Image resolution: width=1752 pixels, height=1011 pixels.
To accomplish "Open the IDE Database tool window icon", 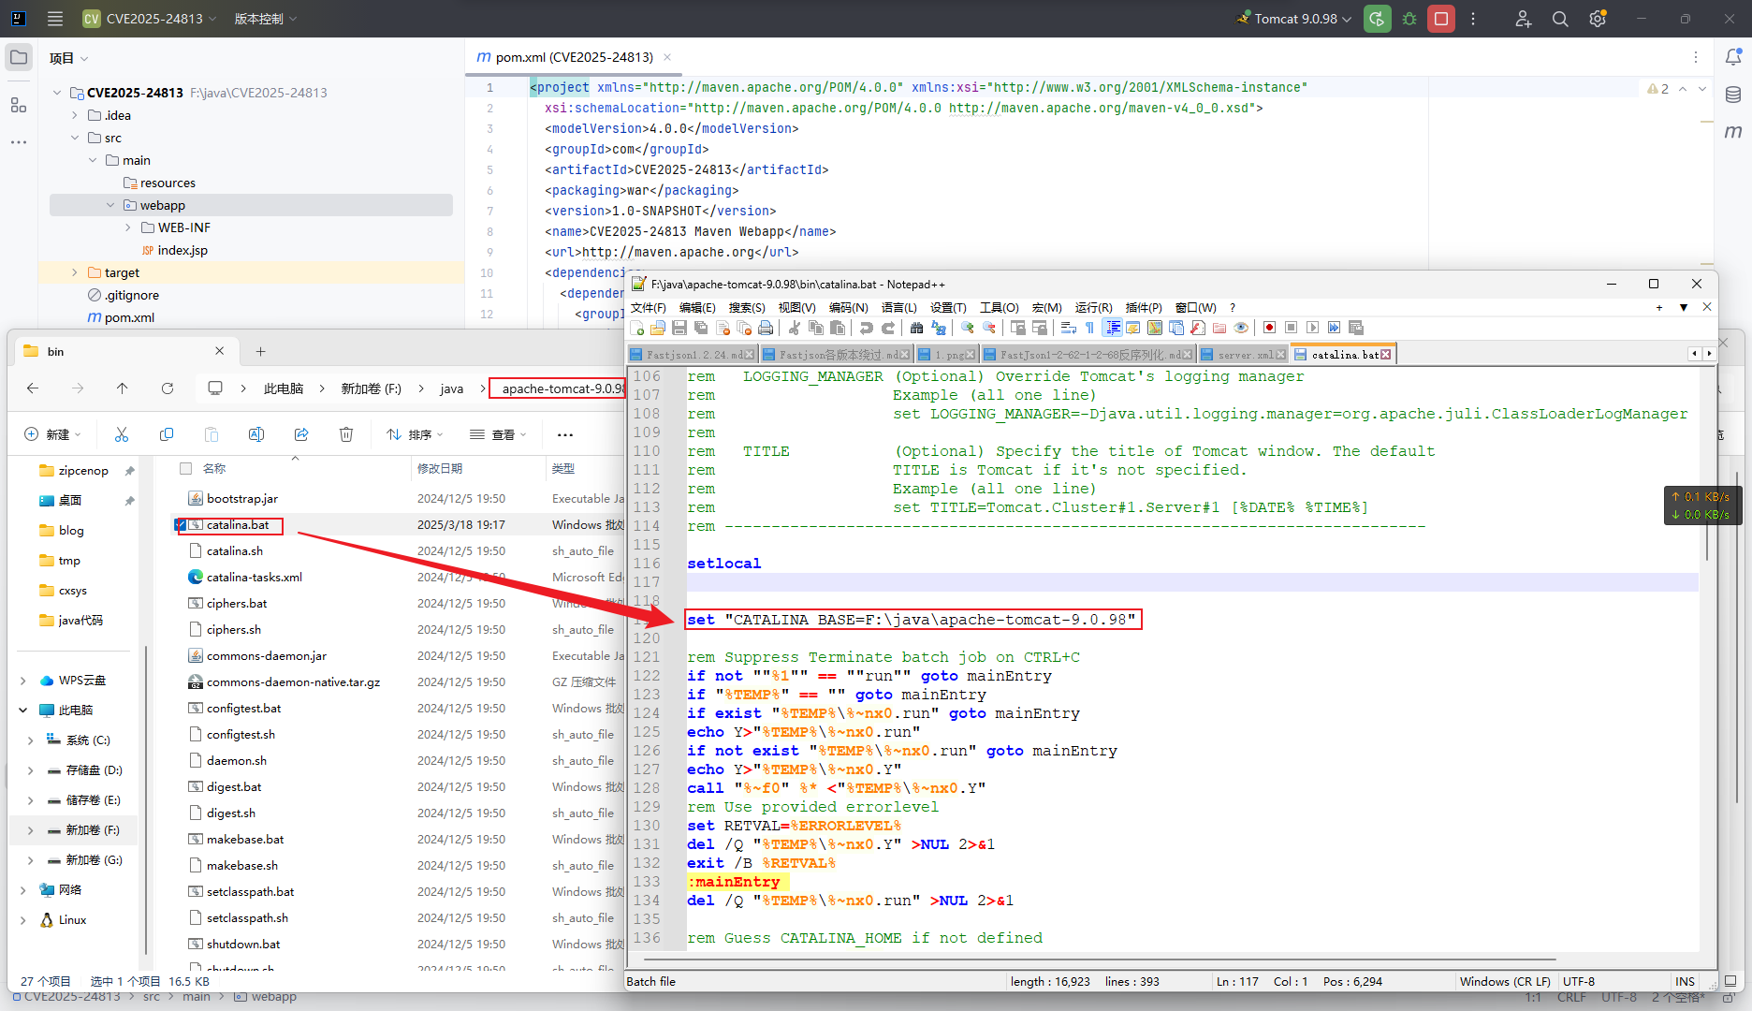I will (x=1733, y=95).
